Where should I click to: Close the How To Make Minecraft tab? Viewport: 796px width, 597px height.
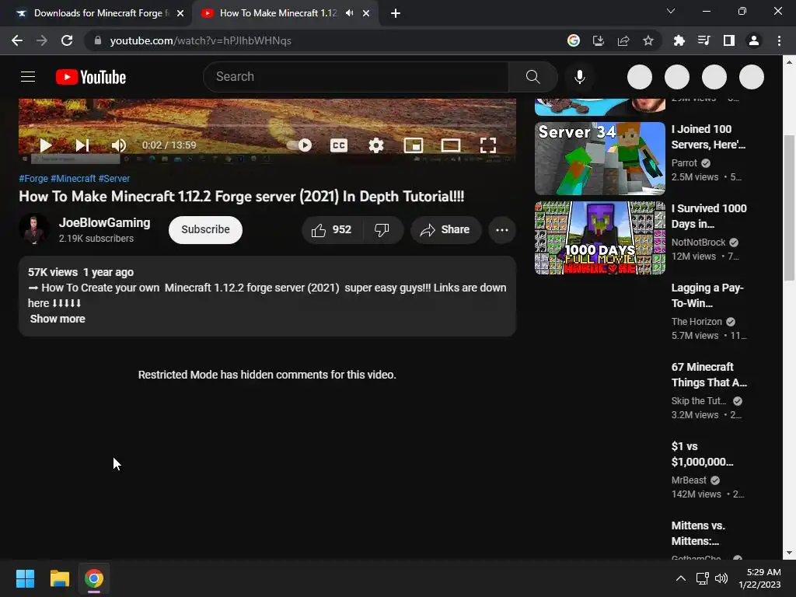366,14
